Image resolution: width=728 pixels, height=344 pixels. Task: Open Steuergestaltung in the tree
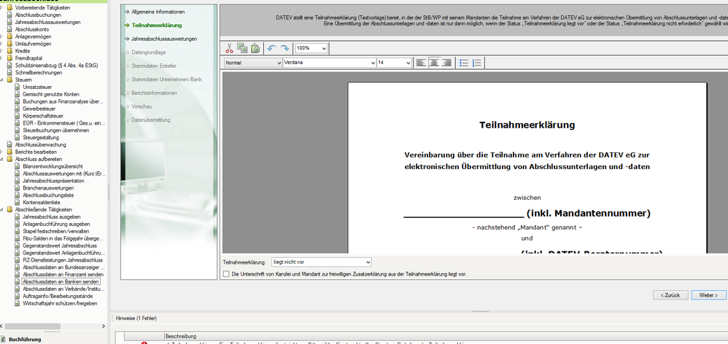click(x=41, y=137)
